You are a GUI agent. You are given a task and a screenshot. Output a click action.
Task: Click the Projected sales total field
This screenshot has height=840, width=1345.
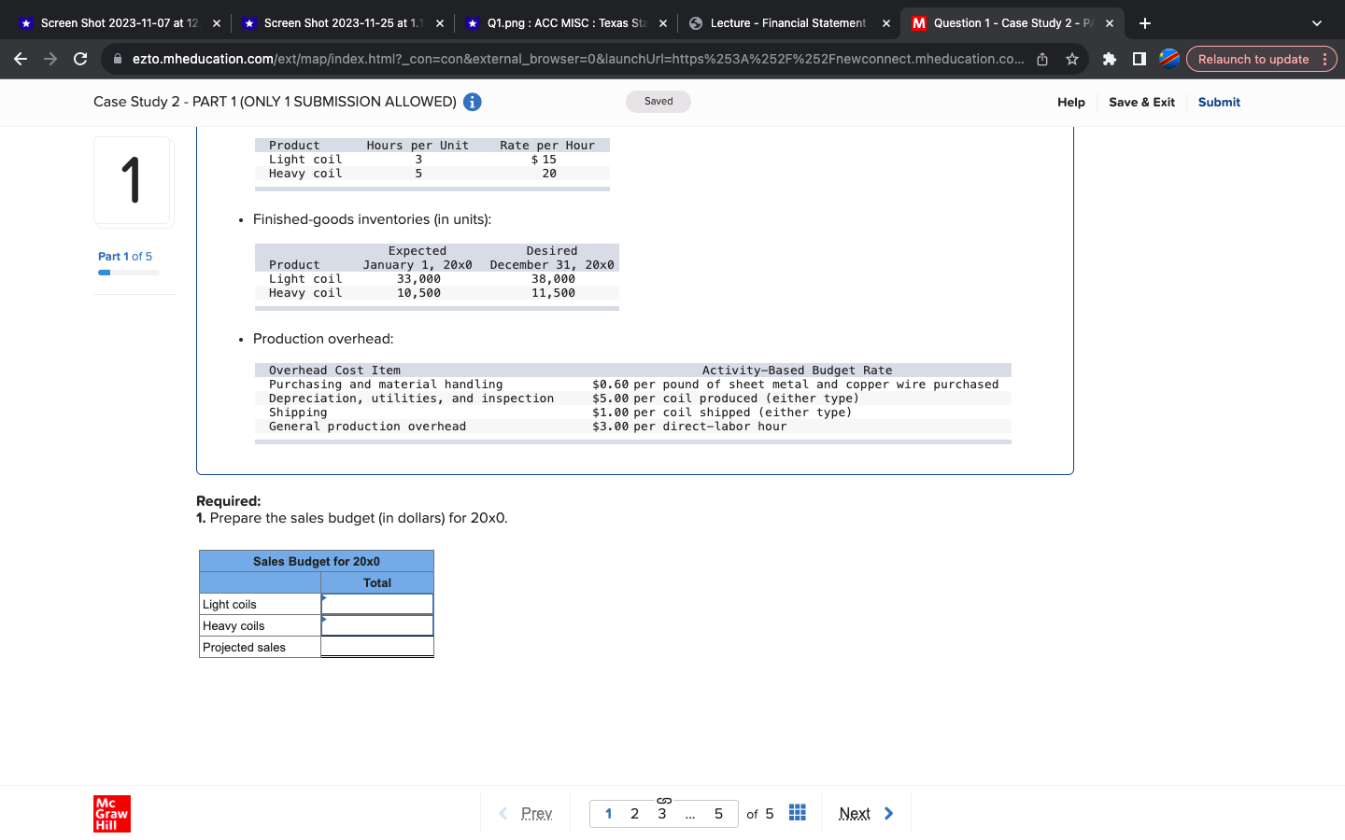(x=377, y=647)
